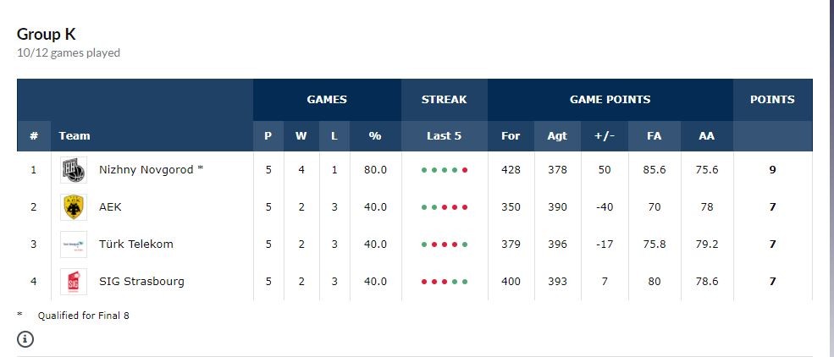Click the Nizhny Novgorod team logo
This screenshot has width=834, height=357.
click(x=74, y=170)
